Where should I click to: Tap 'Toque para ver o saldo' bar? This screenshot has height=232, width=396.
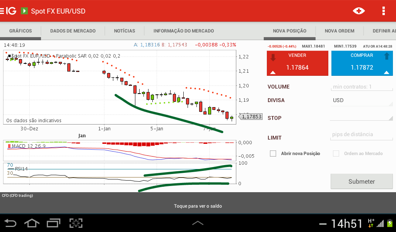tap(198, 206)
